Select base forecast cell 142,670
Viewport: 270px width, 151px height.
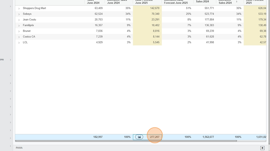[147, 8]
